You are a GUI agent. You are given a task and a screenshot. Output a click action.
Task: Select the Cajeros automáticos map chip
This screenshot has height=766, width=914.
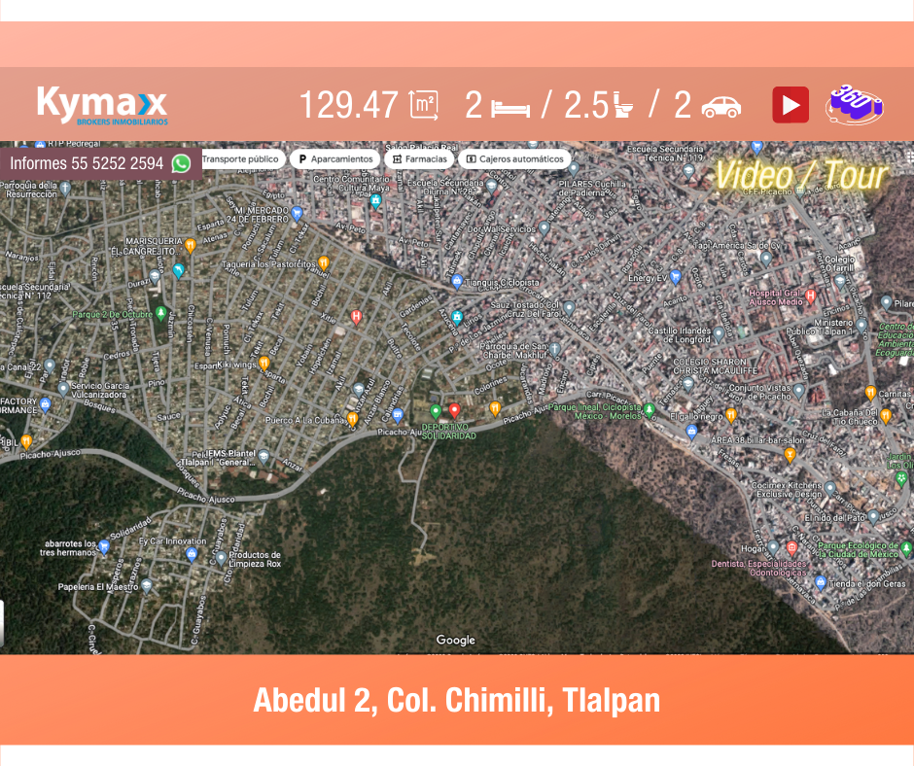point(514,159)
